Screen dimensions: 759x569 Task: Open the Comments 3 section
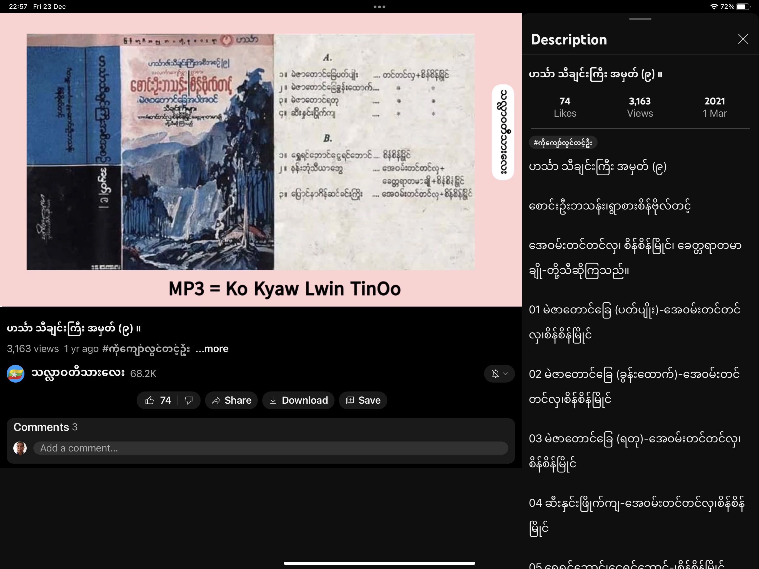click(x=45, y=427)
